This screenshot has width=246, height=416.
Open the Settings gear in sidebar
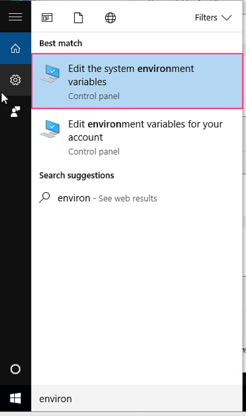pos(15,80)
